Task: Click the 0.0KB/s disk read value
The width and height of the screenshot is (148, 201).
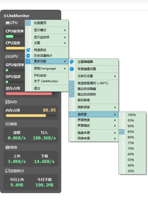Action: tap(17, 138)
